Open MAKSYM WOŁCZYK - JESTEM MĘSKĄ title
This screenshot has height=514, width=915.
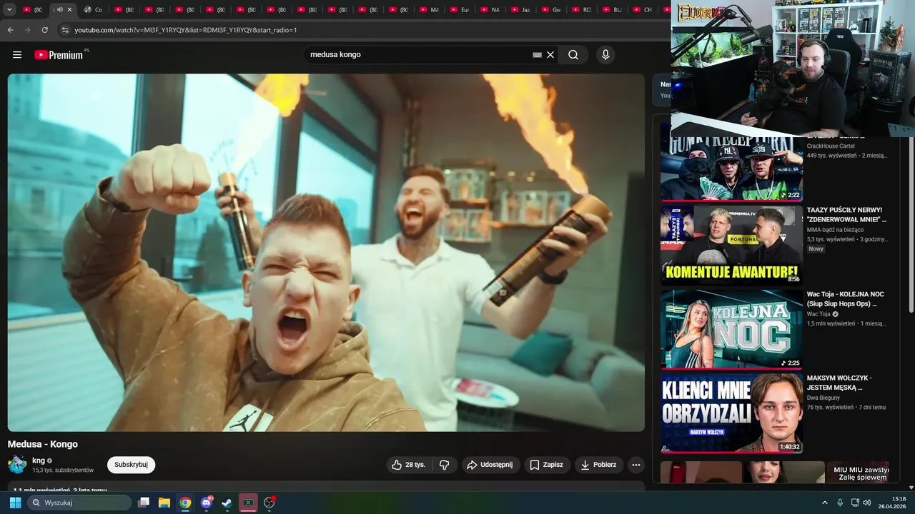click(x=839, y=383)
